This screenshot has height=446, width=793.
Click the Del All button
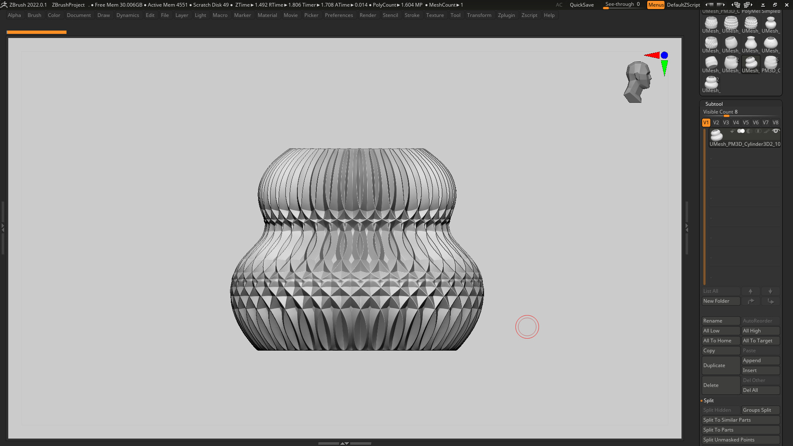(760, 390)
